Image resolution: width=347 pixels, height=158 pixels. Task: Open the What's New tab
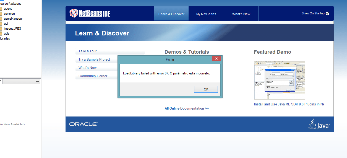[x=241, y=14]
